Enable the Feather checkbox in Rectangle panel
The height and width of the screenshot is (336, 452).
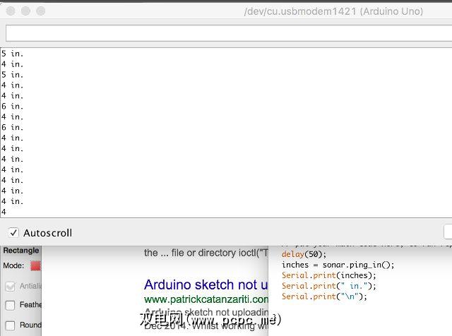click(x=10, y=305)
